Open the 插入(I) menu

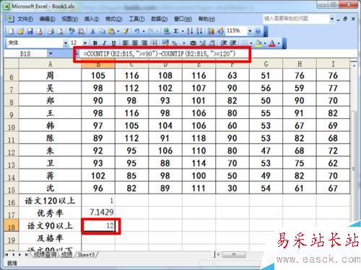[92, 19]
